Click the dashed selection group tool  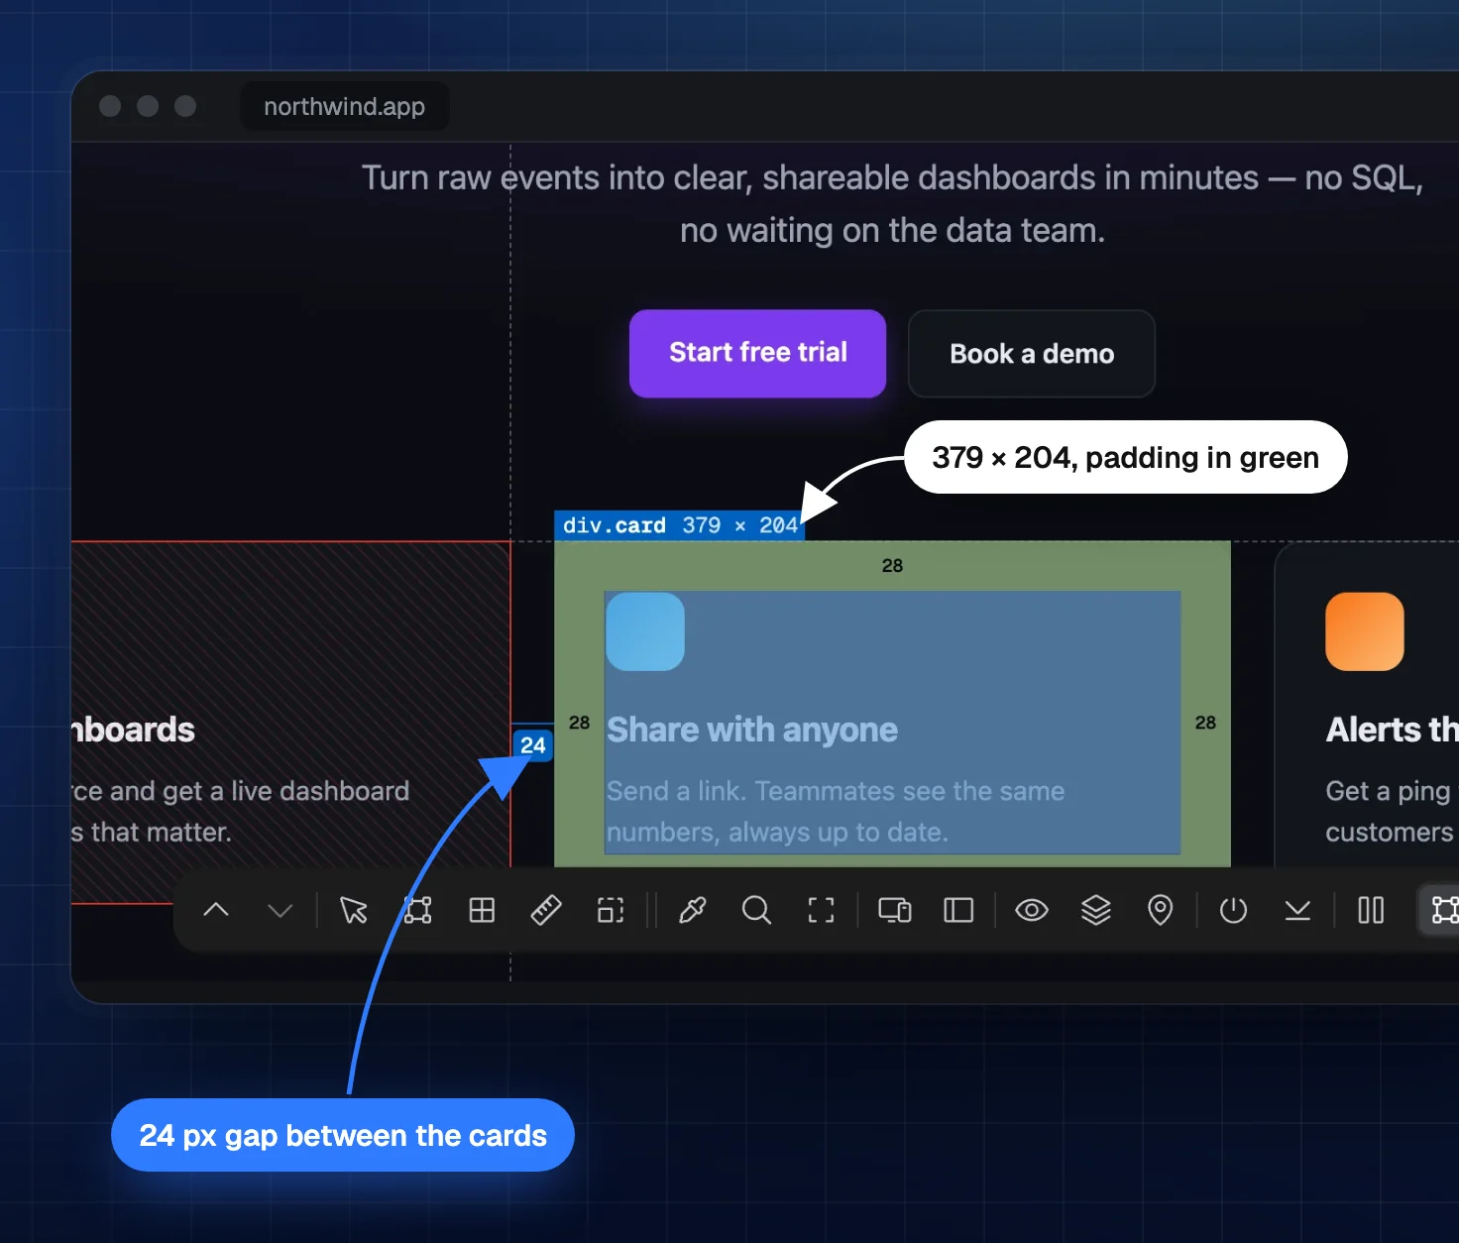click(x=611, y=910)
